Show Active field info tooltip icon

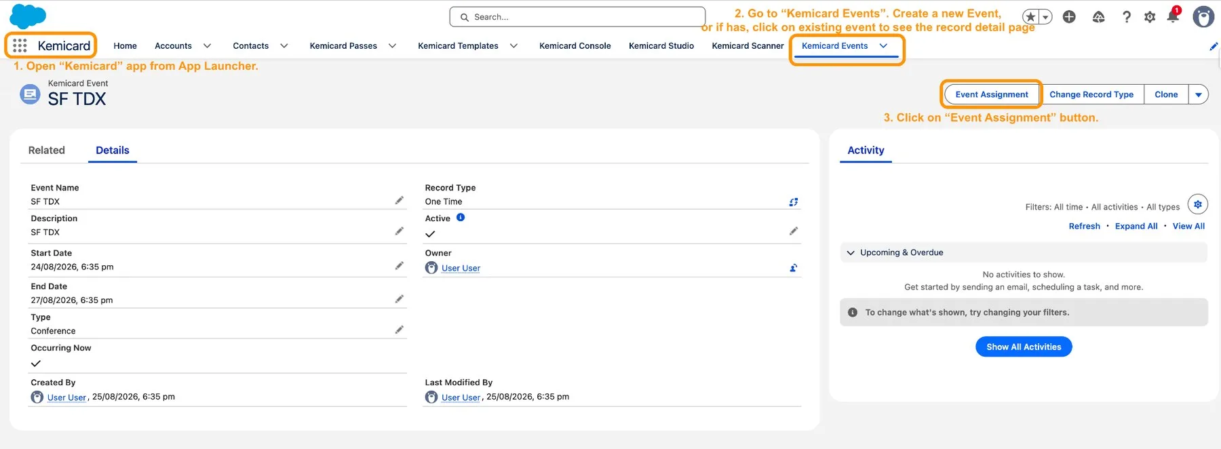[x=461, y=218]
